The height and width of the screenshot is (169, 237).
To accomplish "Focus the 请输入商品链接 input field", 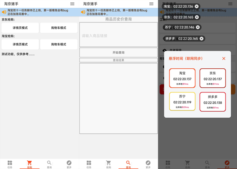I will coord(118,35).
